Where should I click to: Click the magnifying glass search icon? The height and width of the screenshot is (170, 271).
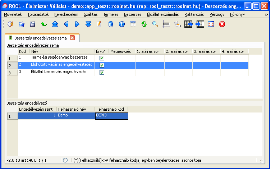pyautogui.click(x=155, y=24)
